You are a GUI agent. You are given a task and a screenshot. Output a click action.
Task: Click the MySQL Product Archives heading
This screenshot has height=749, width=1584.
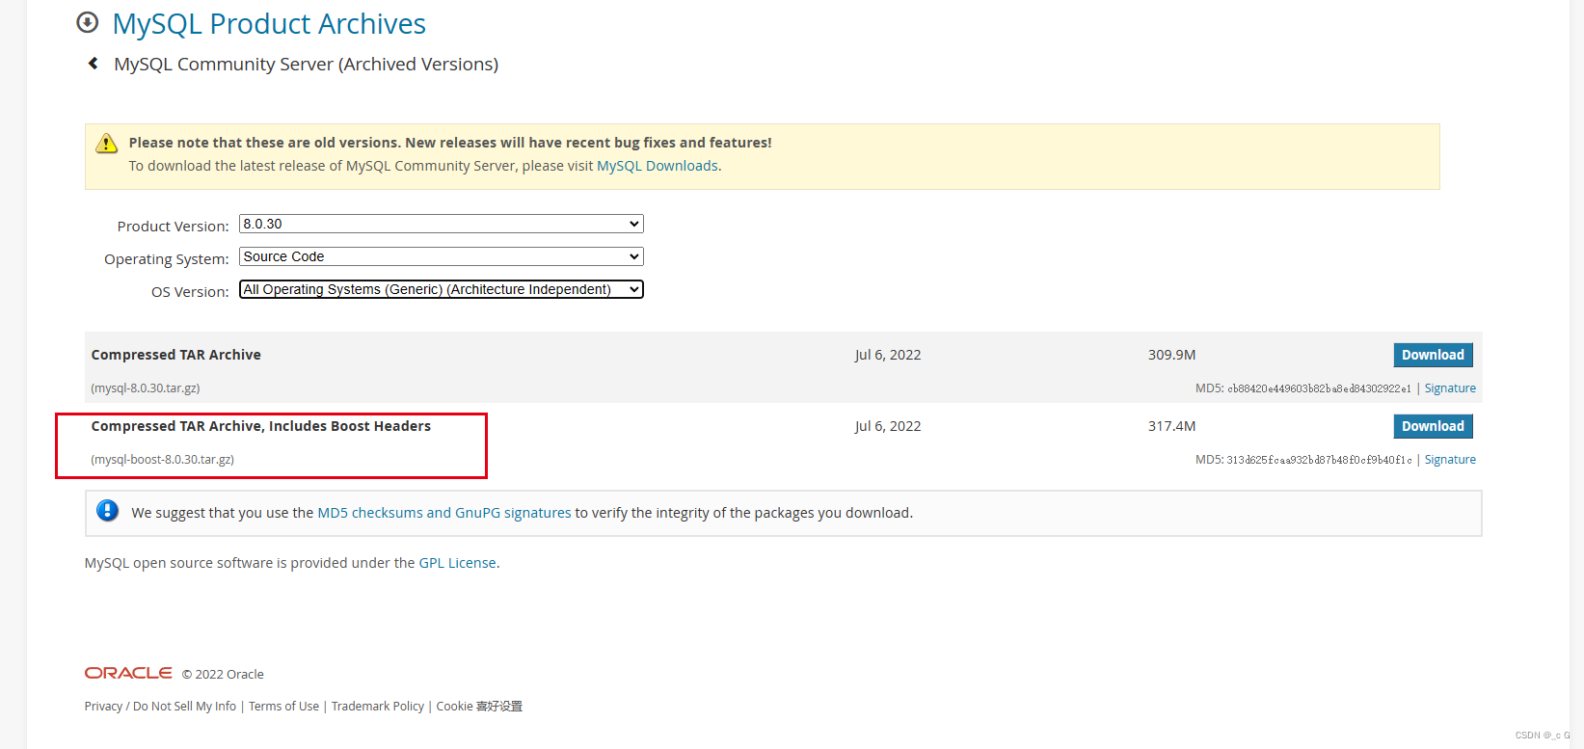269,23
